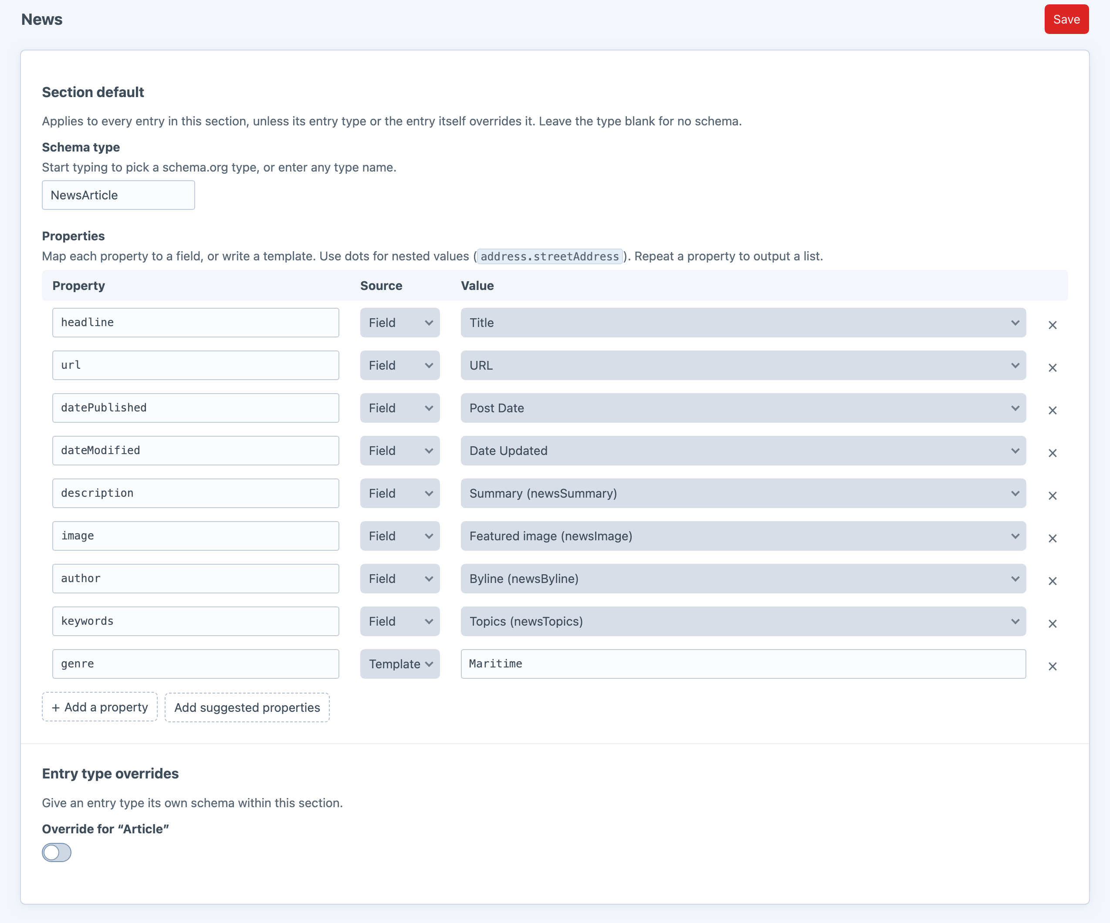1110x923 pixels.
Task: Edit the genre property name field
Action: pyautogui.click(x=196, y=664)
